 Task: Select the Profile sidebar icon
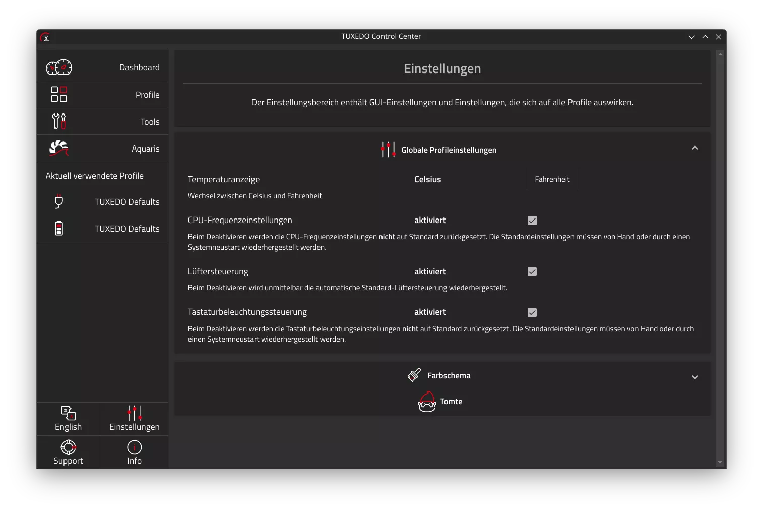point(58,94)
